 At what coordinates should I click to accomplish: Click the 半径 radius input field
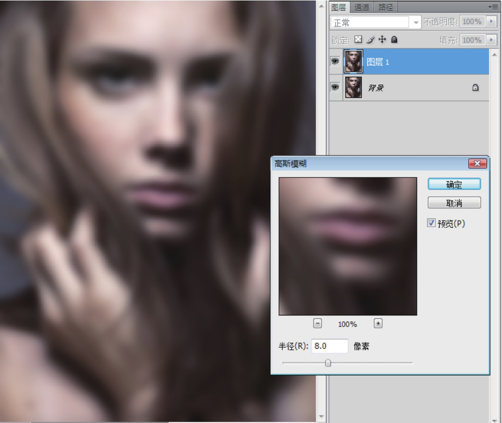click(330, 346)
